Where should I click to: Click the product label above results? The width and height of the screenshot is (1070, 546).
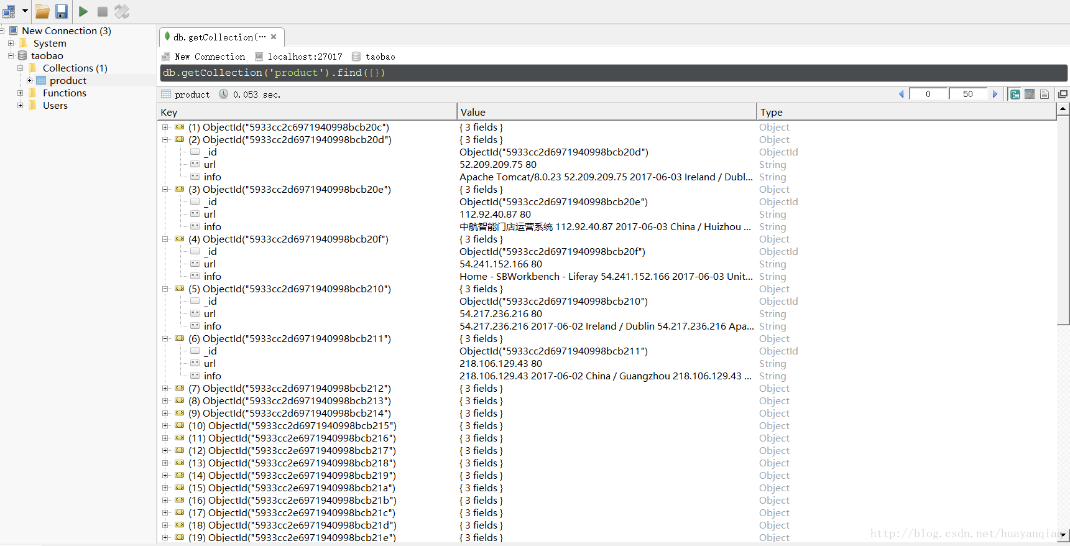192,95
